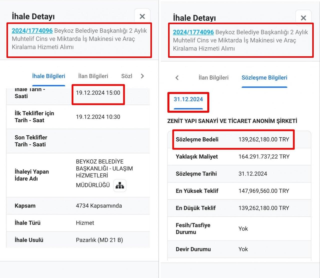320x278 pixels.
Task: Click the Yaklaşık Maliyet value row
Action: pos(239,157)
